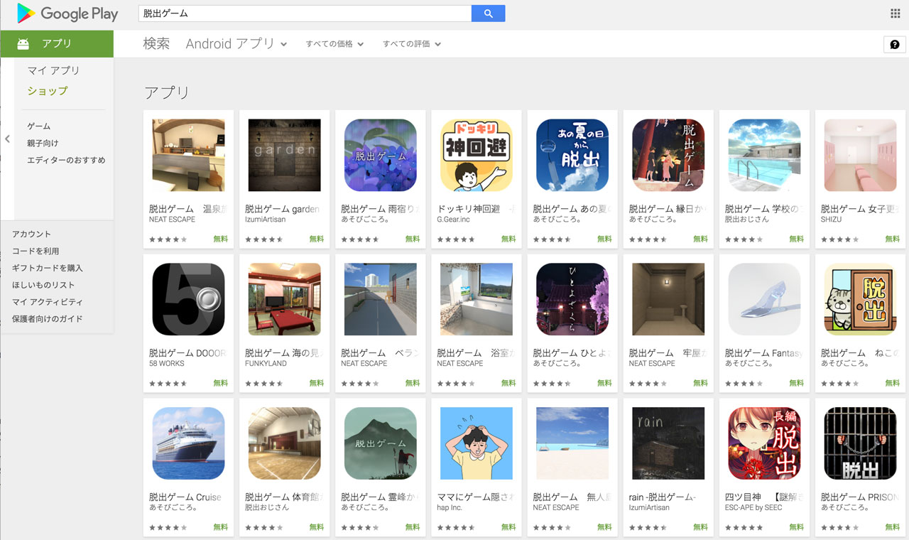Click the Google Play logo
Screen dimensions: 909x540
point(67,13)
